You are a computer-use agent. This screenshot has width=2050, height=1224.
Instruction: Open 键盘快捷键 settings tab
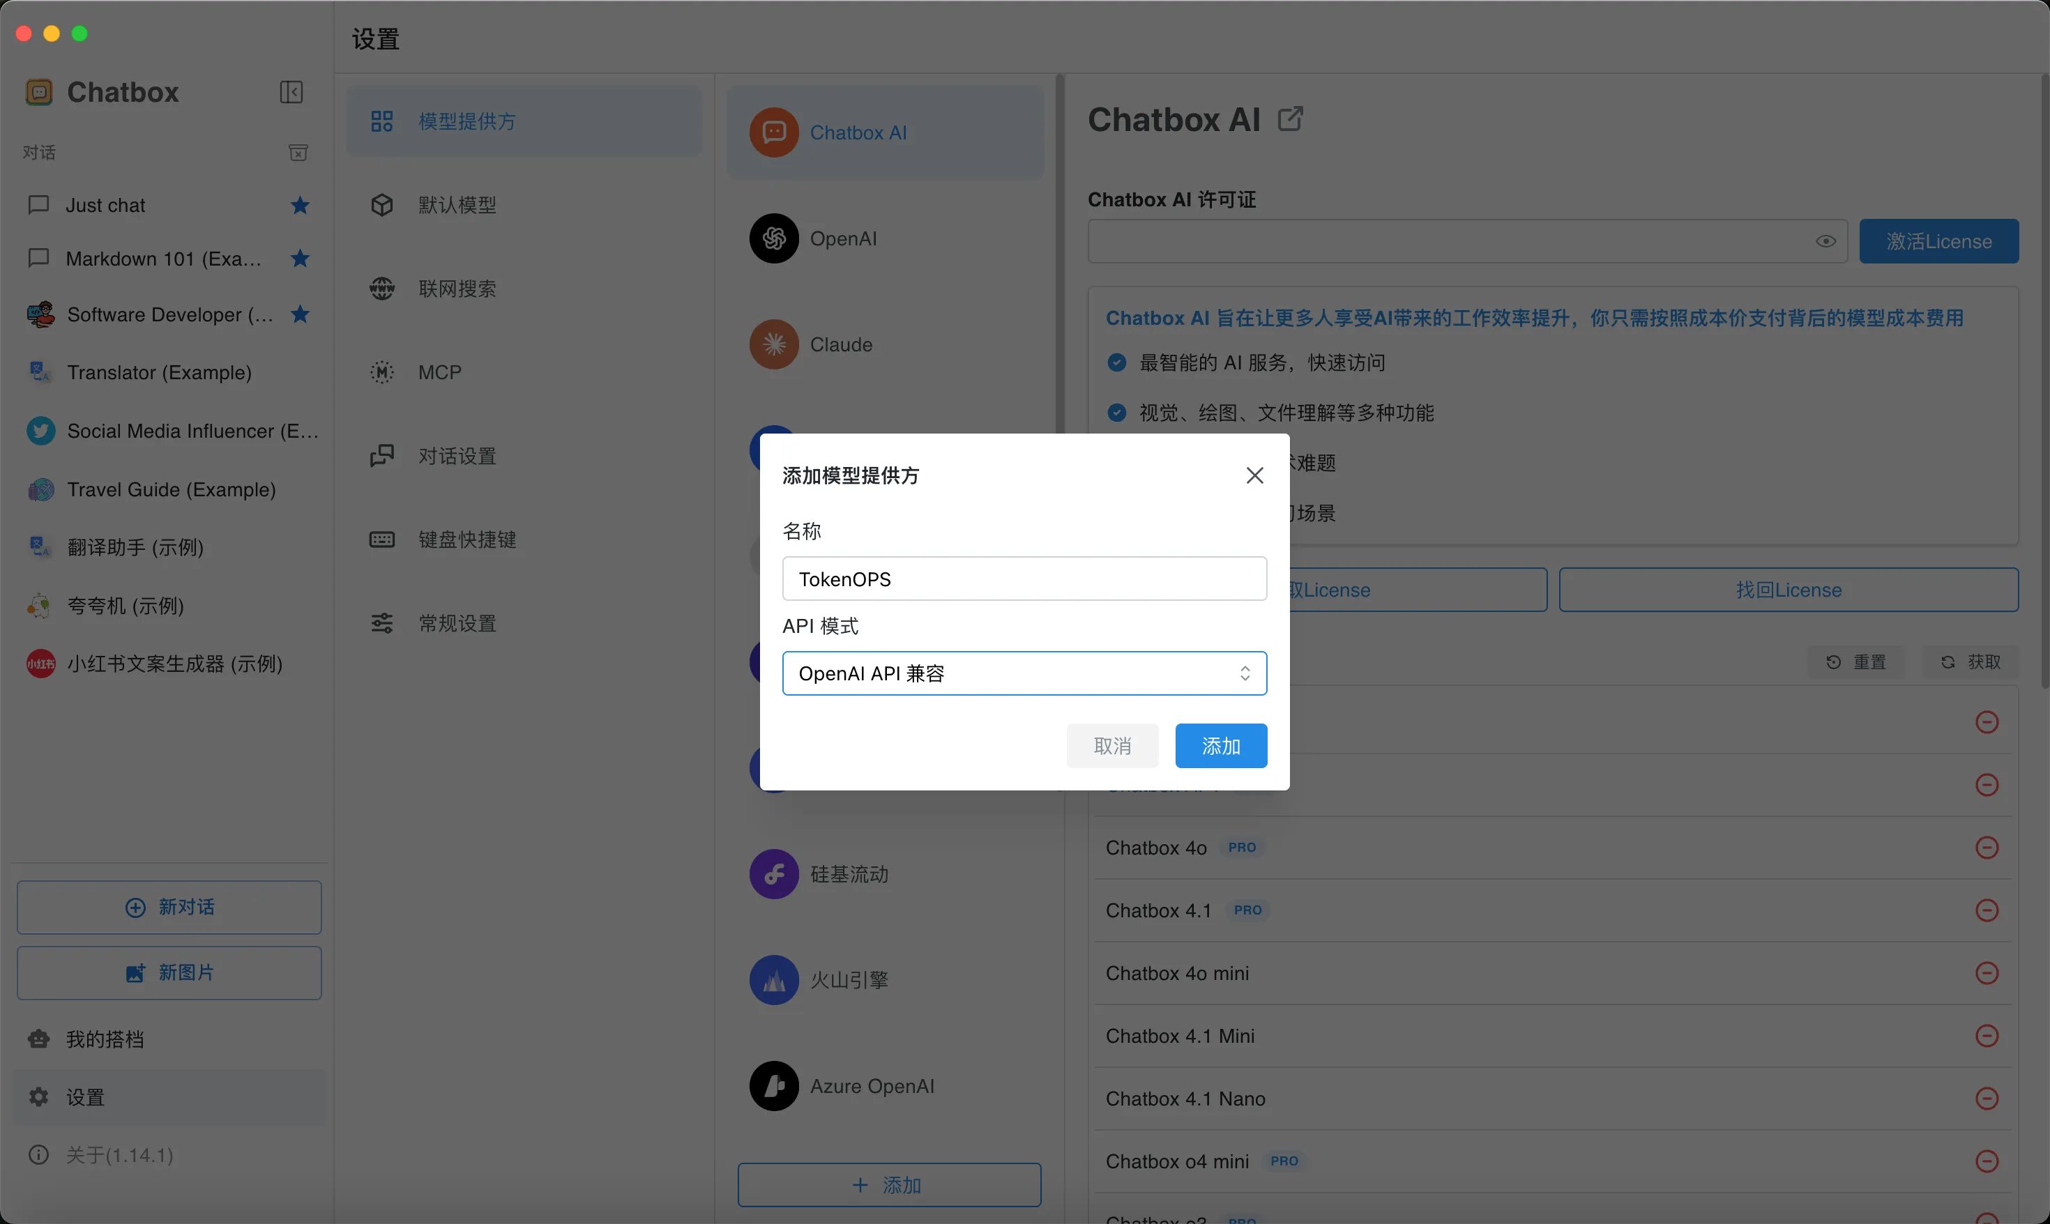coord(524,540)
